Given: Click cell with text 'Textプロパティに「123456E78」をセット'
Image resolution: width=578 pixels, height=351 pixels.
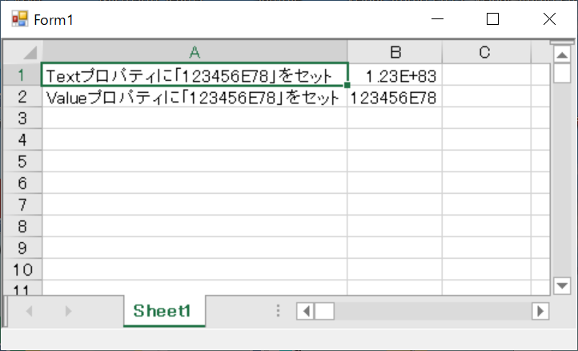Looking at the screenshot, I should (195, 75).
